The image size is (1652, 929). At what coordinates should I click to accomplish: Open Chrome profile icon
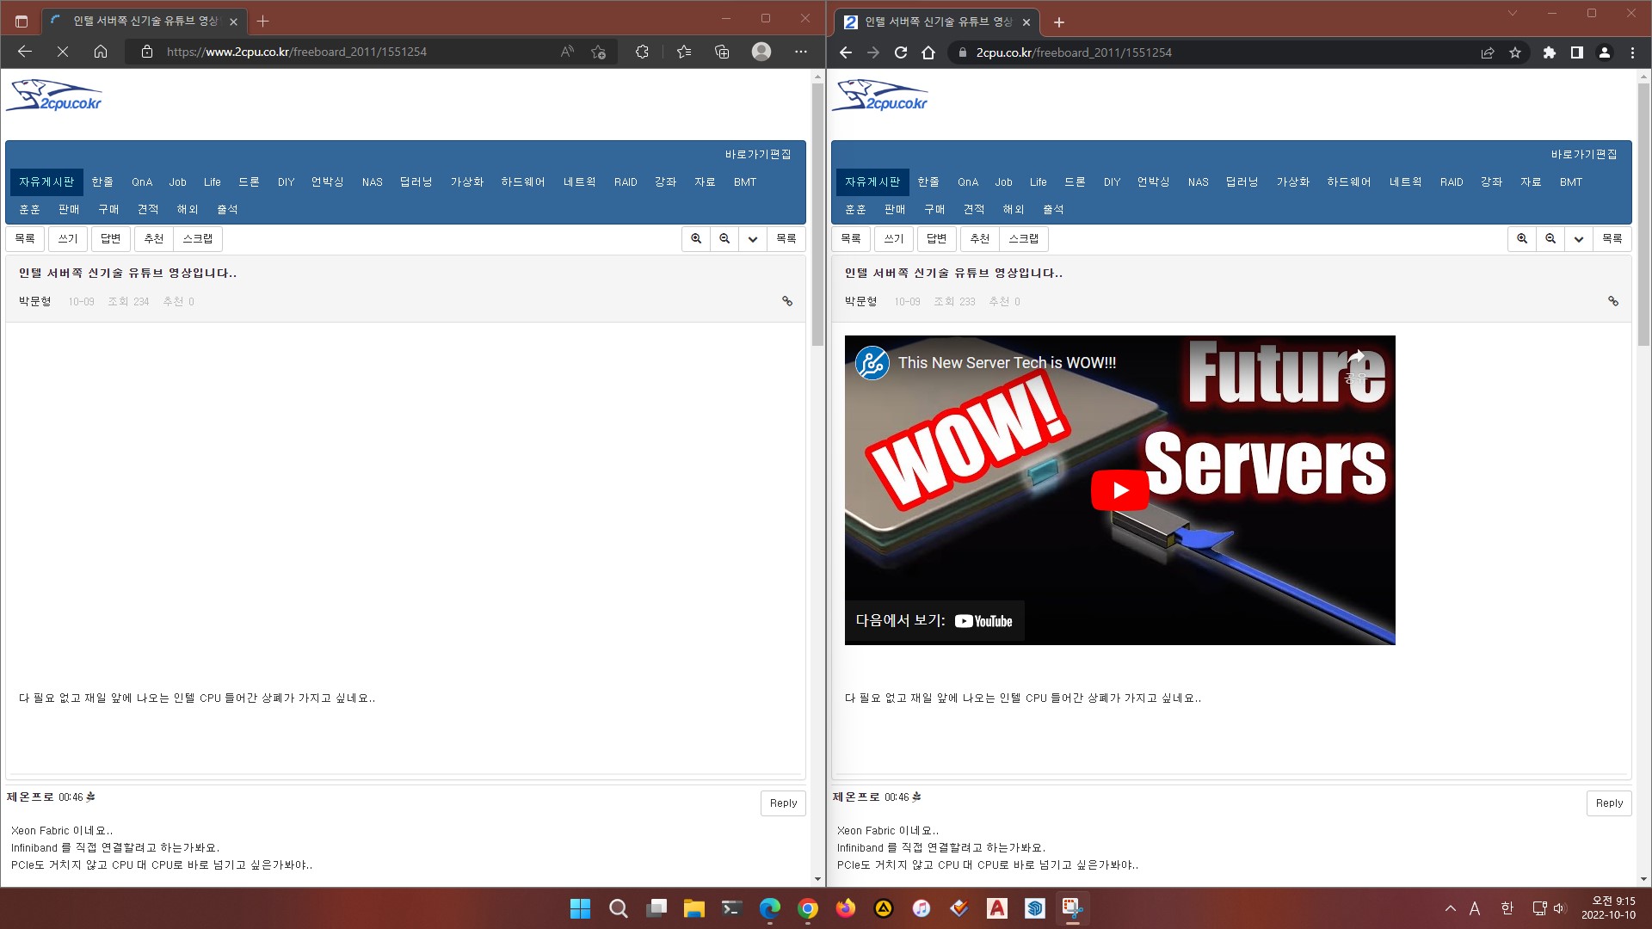(x=1605, y=52)
